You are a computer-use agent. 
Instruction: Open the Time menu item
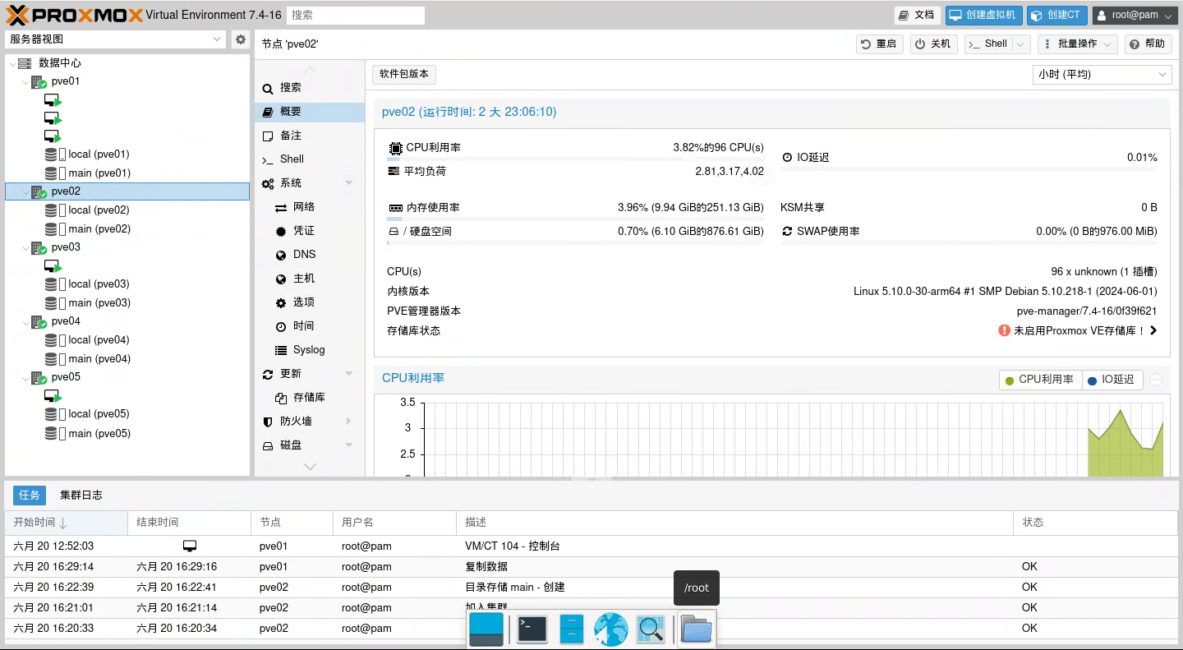point(310,326)
